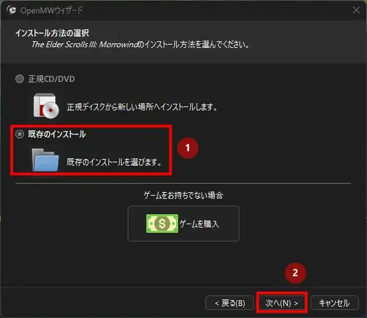The image size is (367, 318).
Task: Cancel the wizard with キャンセル button
Action: point(334,303)
